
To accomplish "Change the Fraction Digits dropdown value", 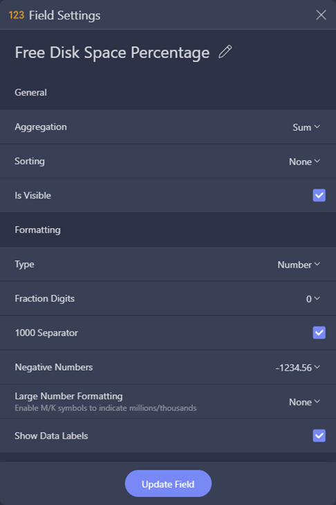I will (x=312, y=299).
